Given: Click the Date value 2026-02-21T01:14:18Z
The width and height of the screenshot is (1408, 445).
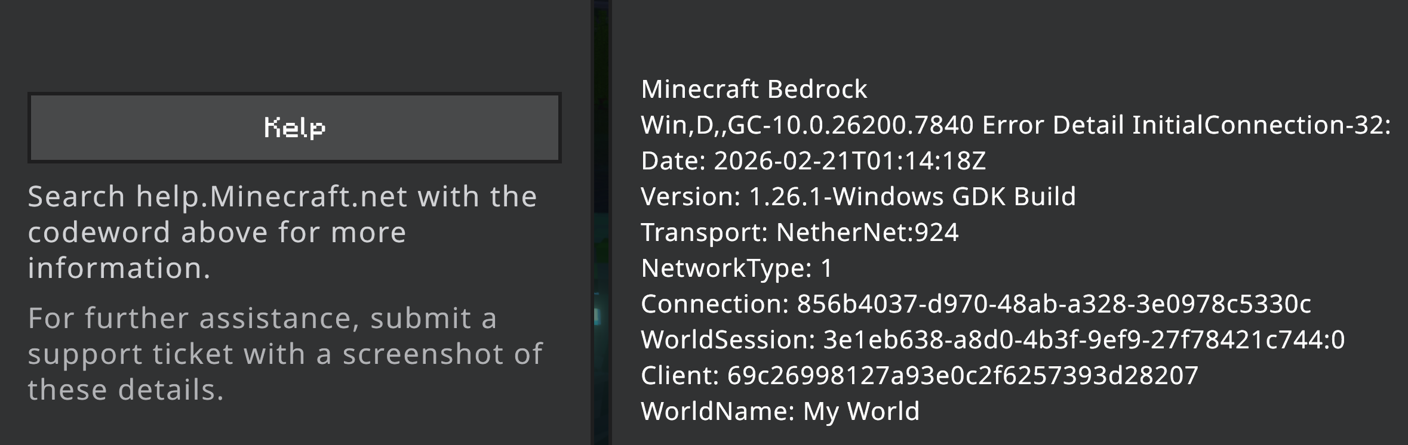Looking at the screenshot, I should tap(850, 161).
